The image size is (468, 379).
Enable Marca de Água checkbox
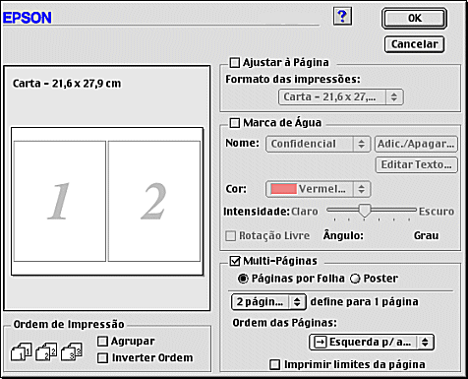click(235, 123)
